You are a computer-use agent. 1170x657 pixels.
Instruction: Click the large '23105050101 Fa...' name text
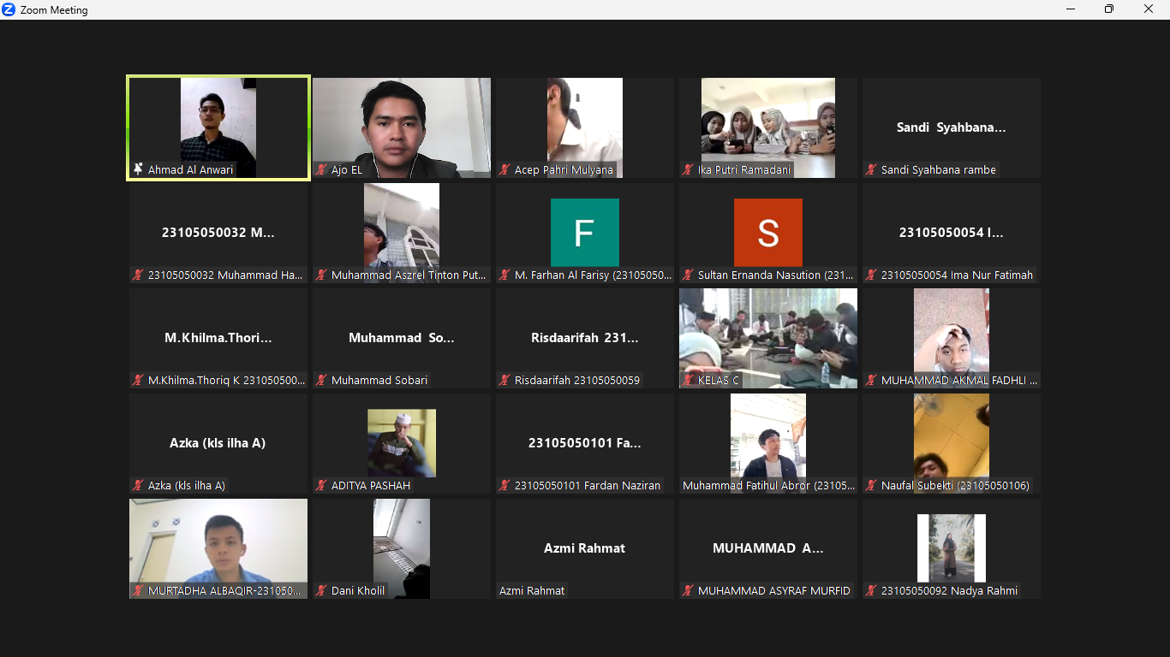(585, 443)
